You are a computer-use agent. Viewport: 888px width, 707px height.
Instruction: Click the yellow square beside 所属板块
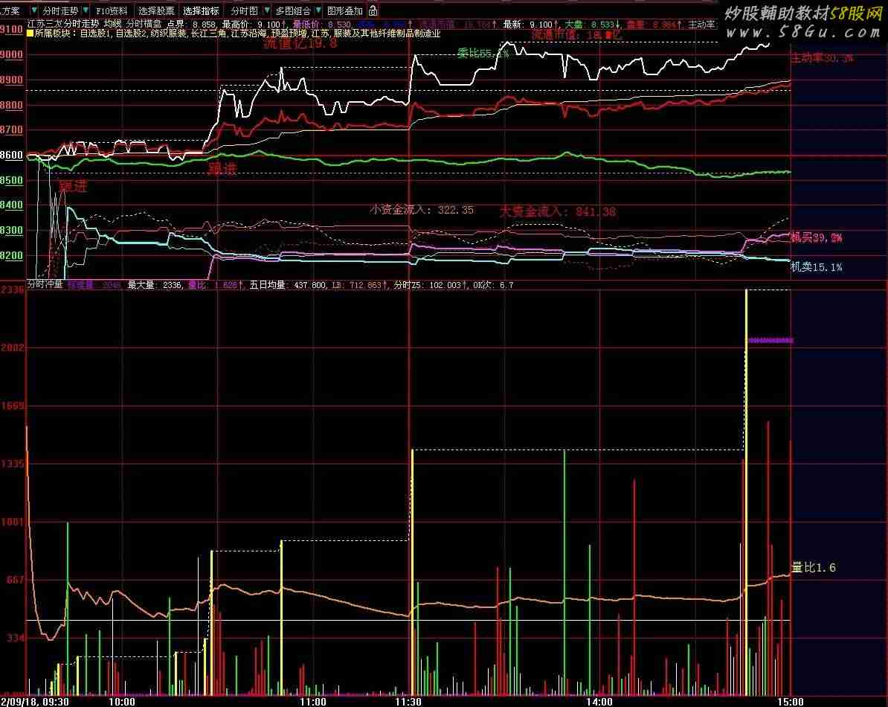[30, 33]
